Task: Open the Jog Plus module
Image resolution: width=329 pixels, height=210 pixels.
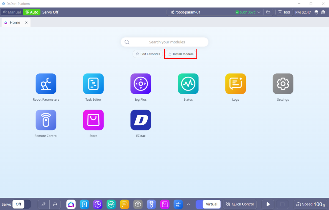Action: [141, 84]
